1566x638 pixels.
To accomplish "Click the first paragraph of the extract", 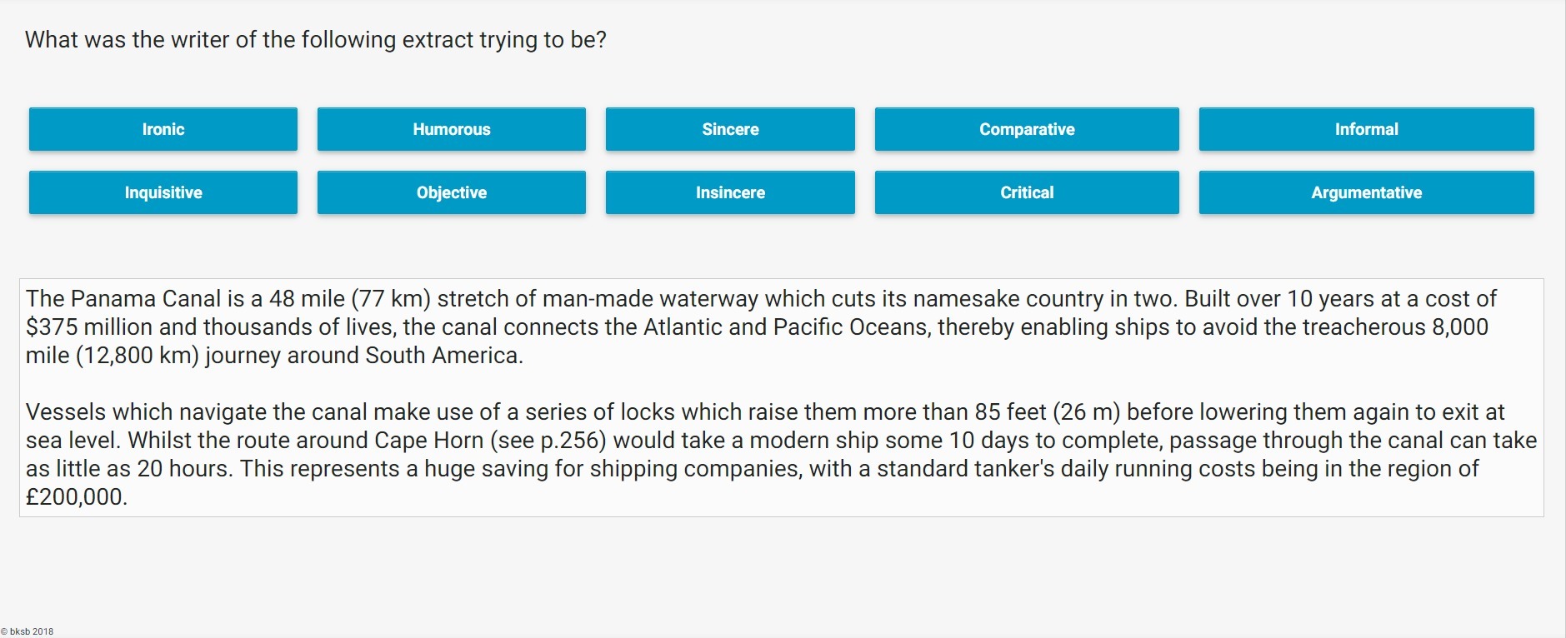I will tap(750, 326).
